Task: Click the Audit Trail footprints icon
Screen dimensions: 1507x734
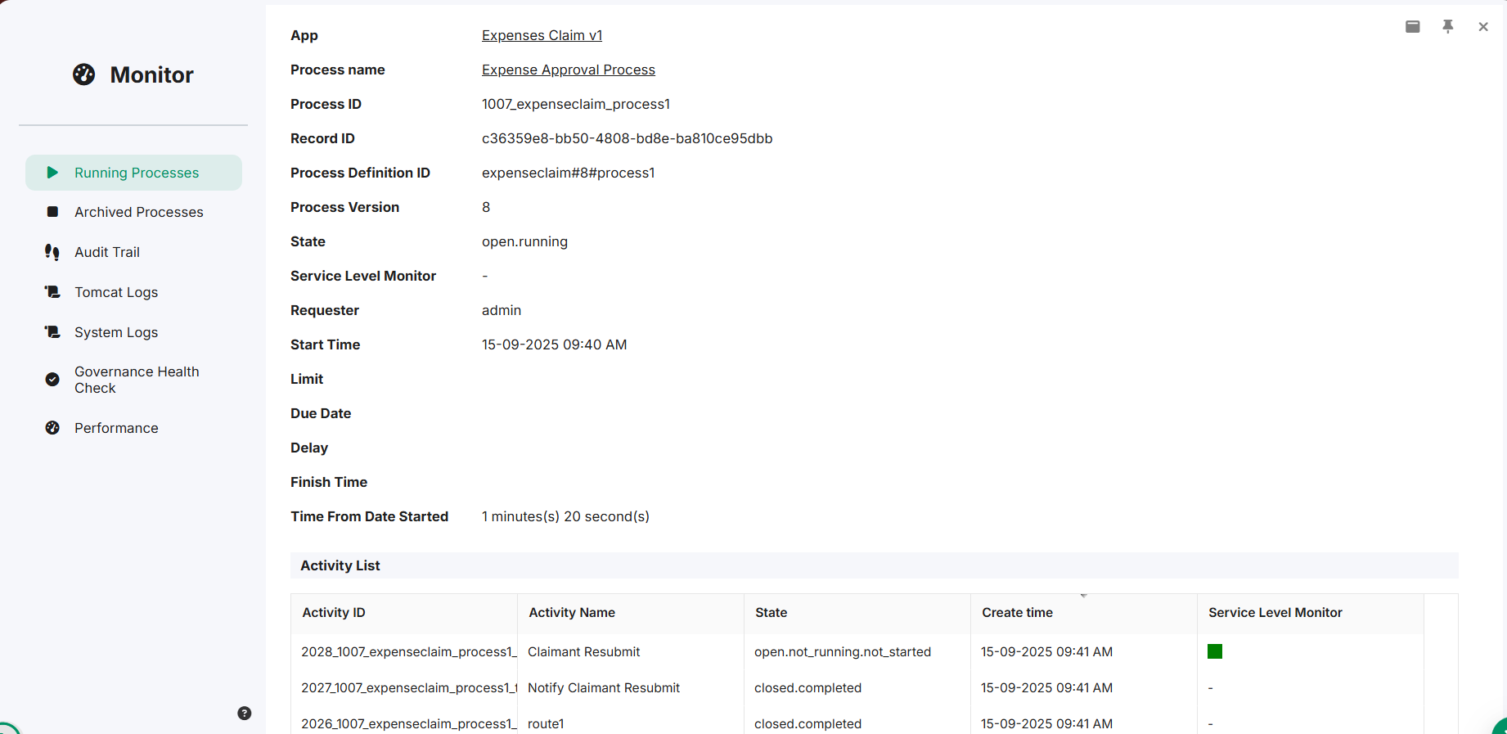Action: [x=52, y=252]
